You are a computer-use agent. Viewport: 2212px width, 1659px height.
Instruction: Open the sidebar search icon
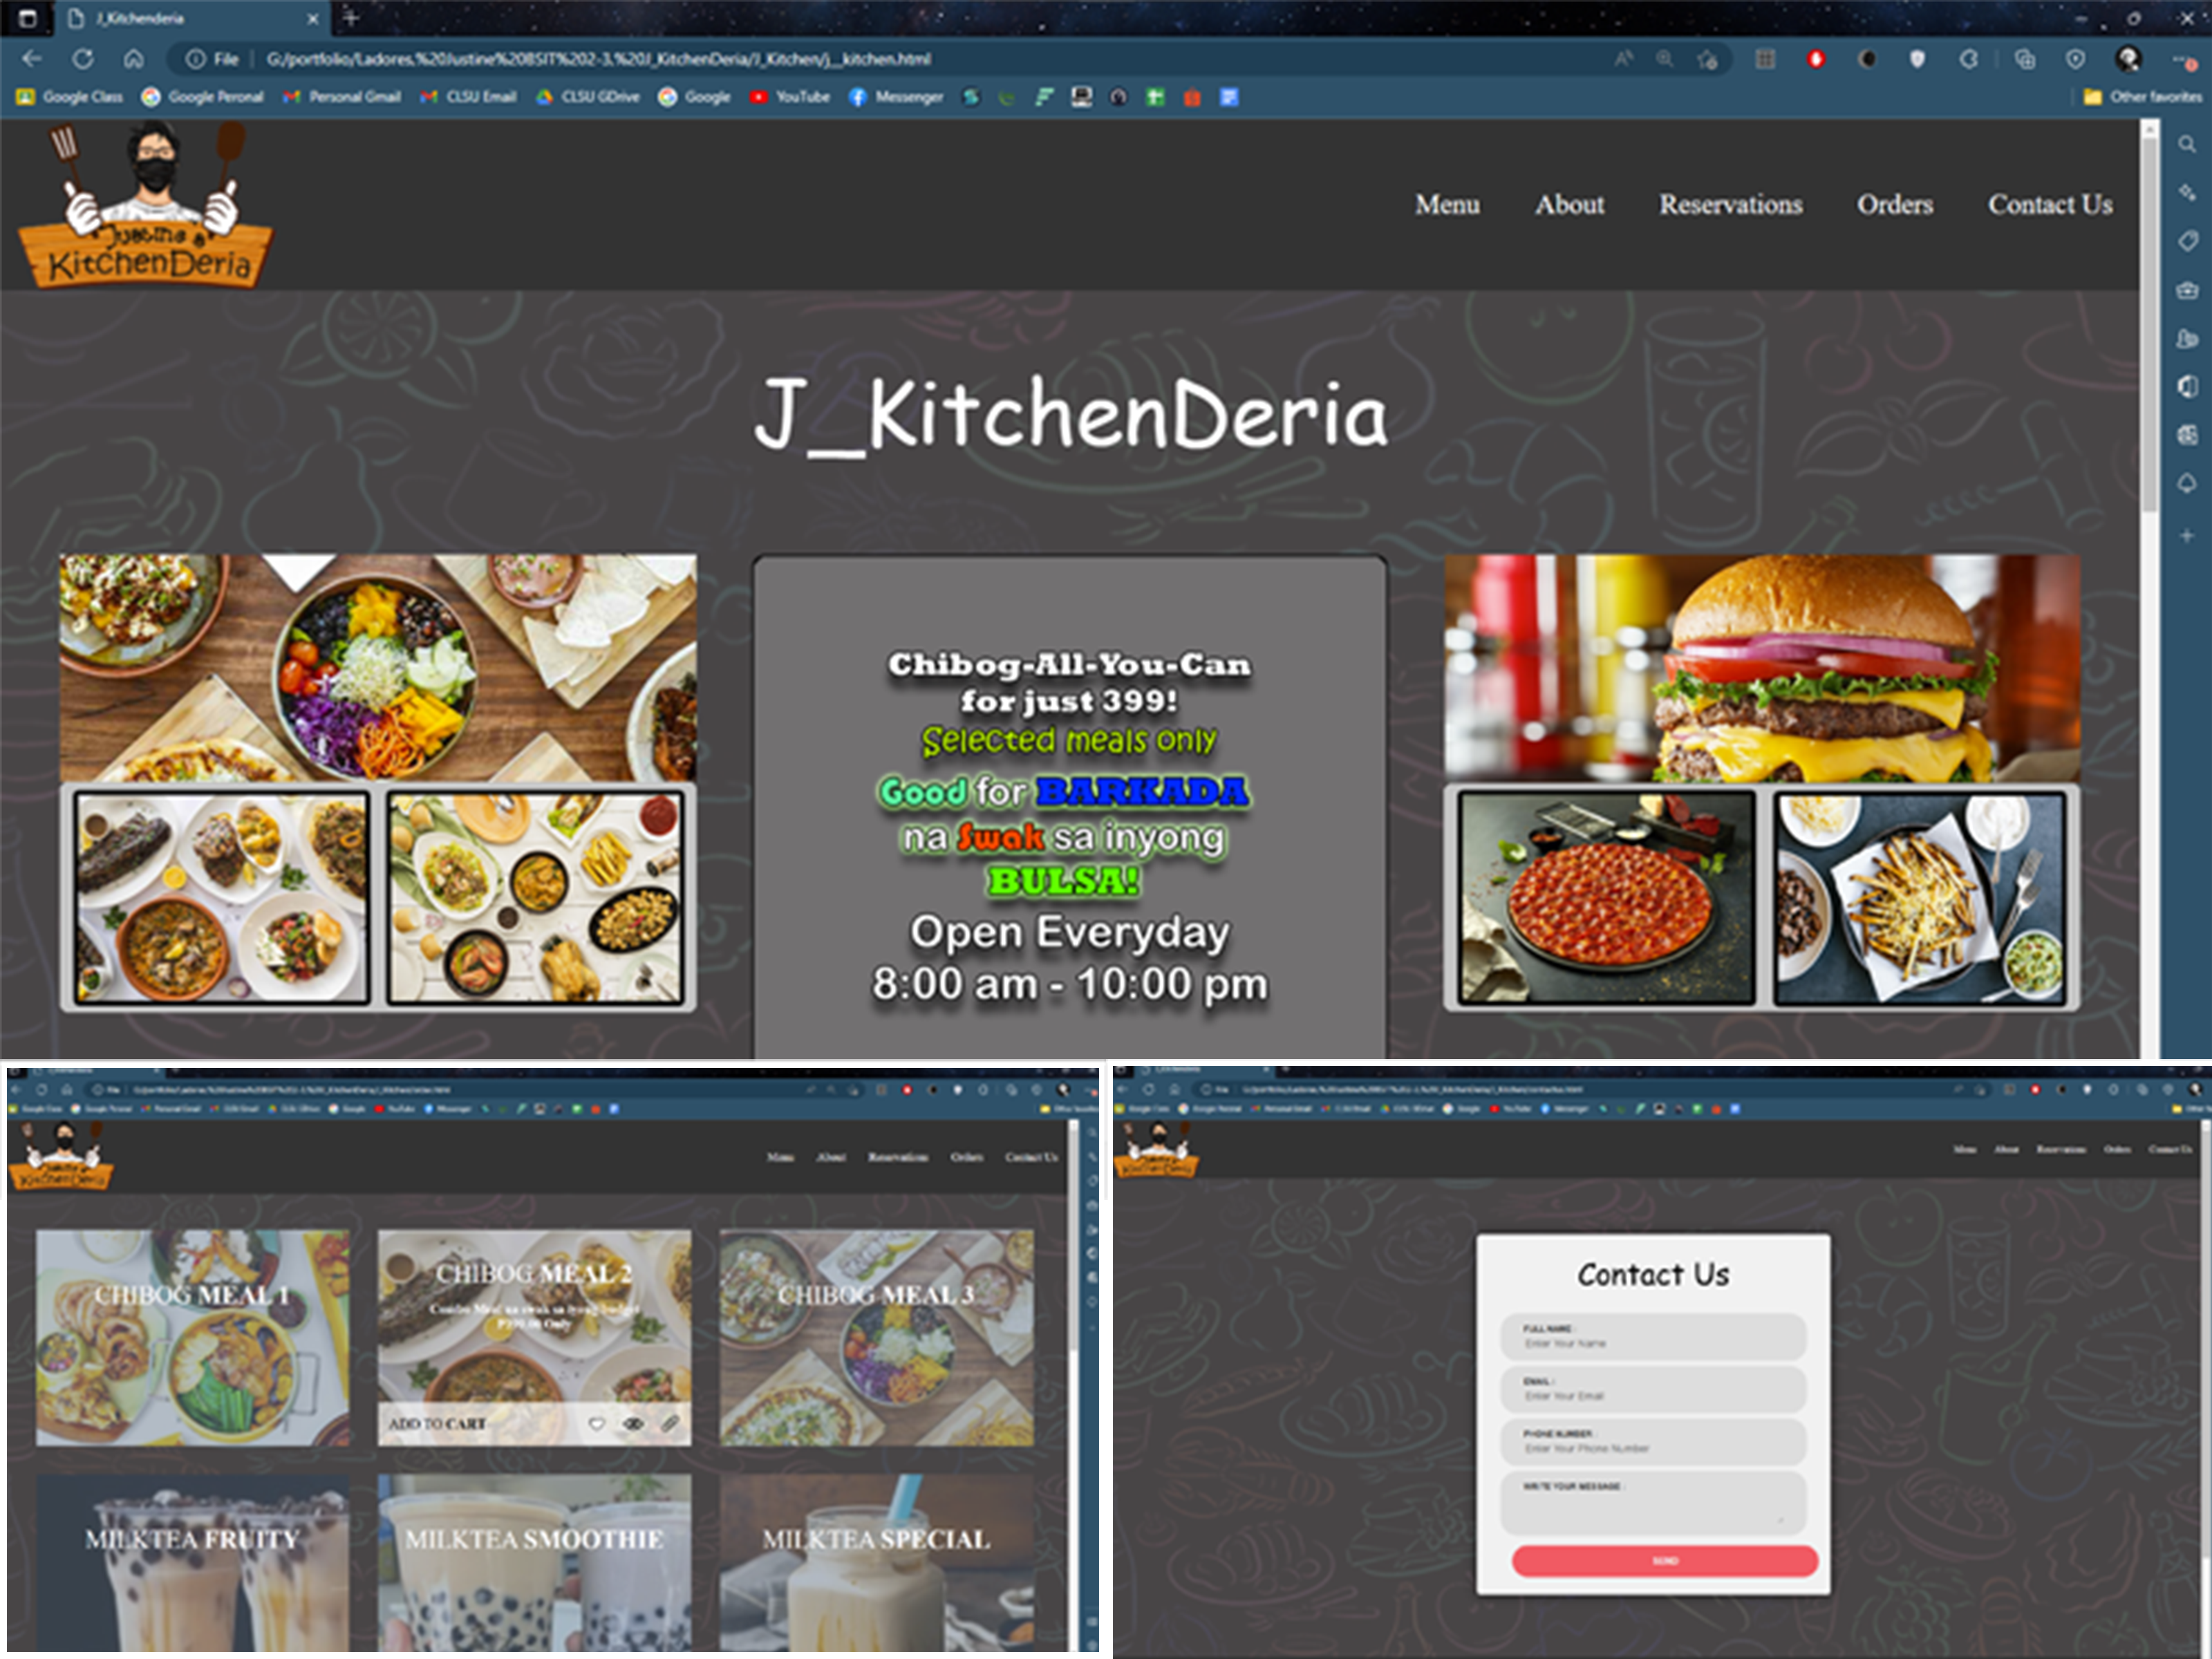2187,145
